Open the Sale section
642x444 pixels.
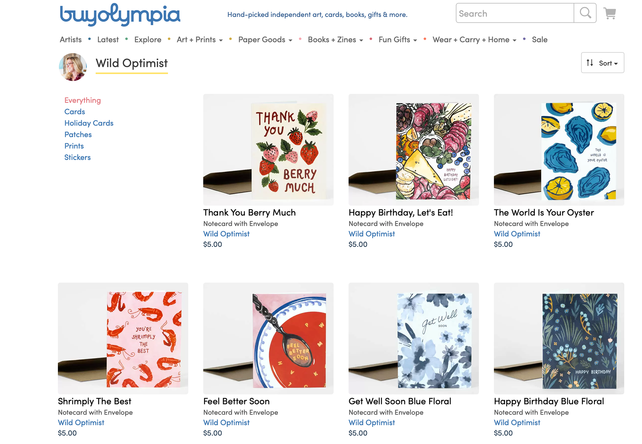click(539, 40)
